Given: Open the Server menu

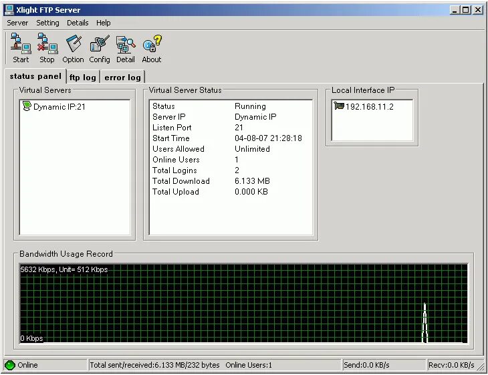Looking at the screenshot, I should (17, 23).
